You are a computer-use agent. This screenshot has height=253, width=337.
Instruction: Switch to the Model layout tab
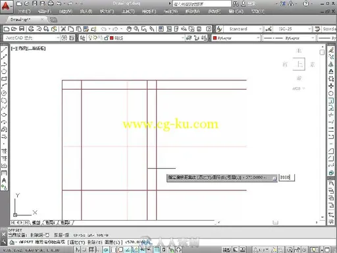36,223
